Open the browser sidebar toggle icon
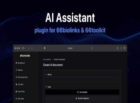The height and width of the screenshot is (103, 140). (23, 48)
